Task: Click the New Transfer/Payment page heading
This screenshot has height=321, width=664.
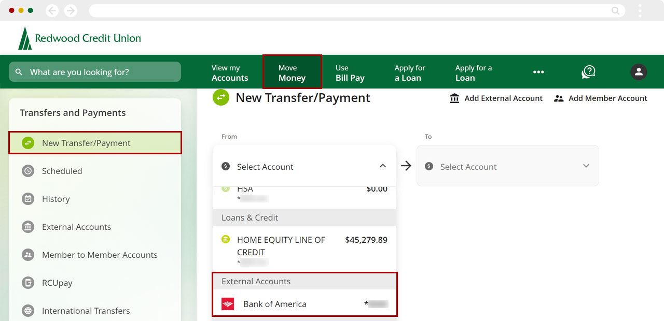Action: point(303,98)
